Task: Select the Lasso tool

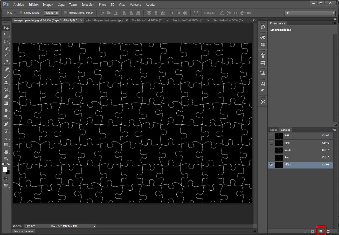Action: point(6,42)
